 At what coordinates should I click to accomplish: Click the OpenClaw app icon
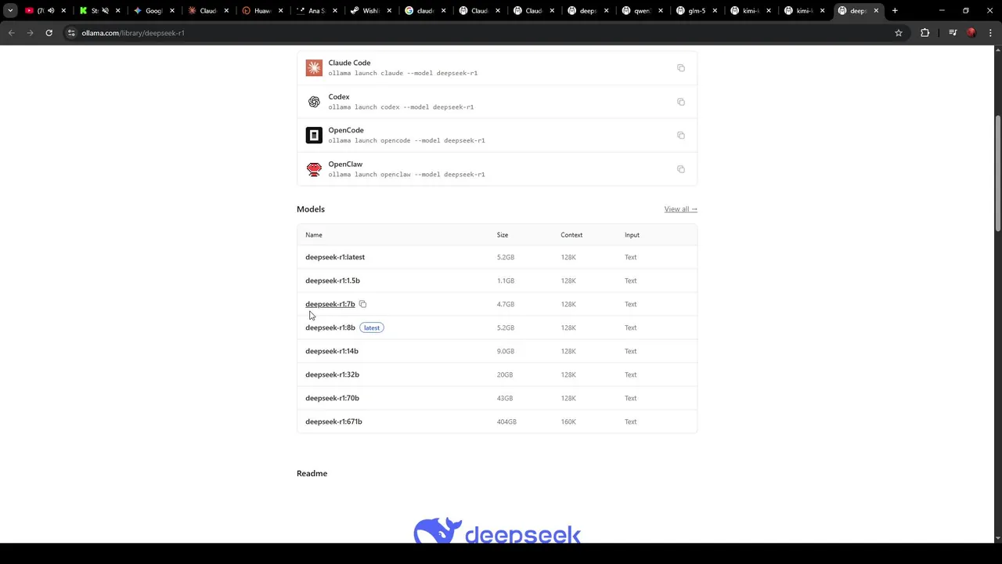click(314, 169)
